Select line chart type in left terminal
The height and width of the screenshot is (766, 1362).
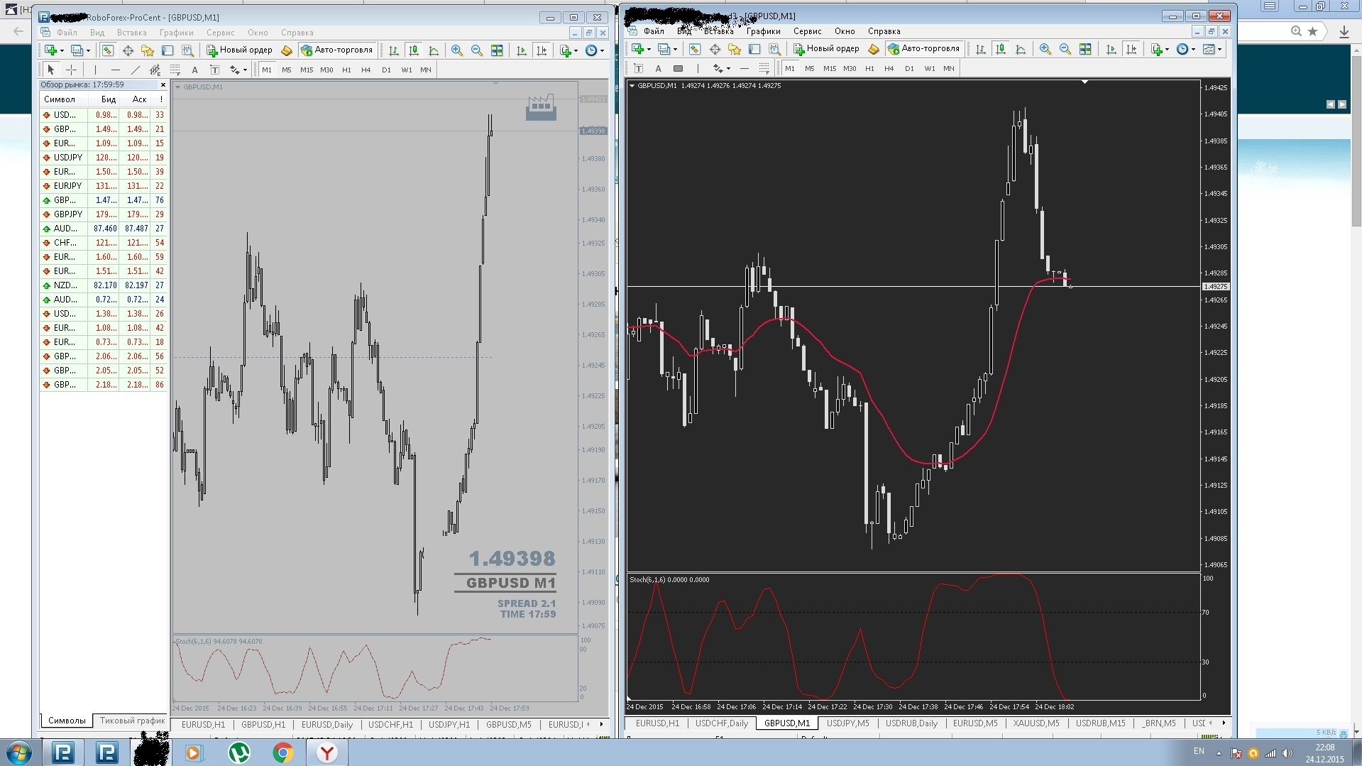[434, 50]
